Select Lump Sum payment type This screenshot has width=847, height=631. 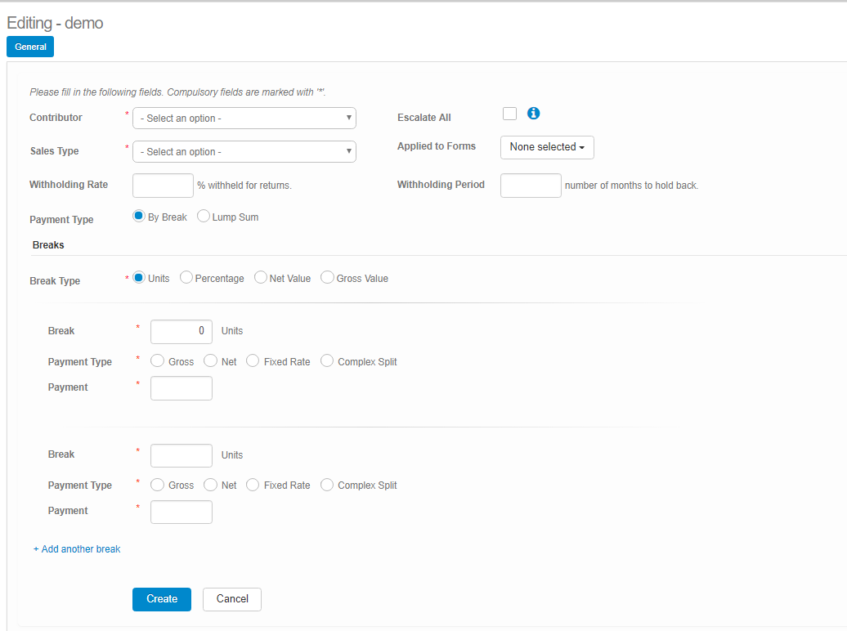click(x=204, y=217)
